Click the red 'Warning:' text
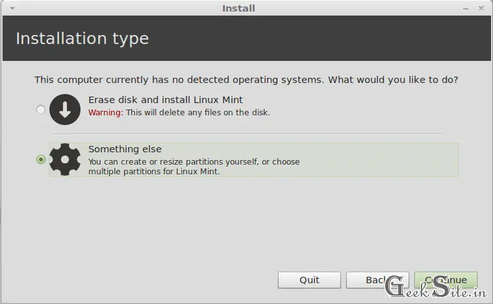Screen dimensions: 493x304 pyautogui.click(x=106, y=112)
